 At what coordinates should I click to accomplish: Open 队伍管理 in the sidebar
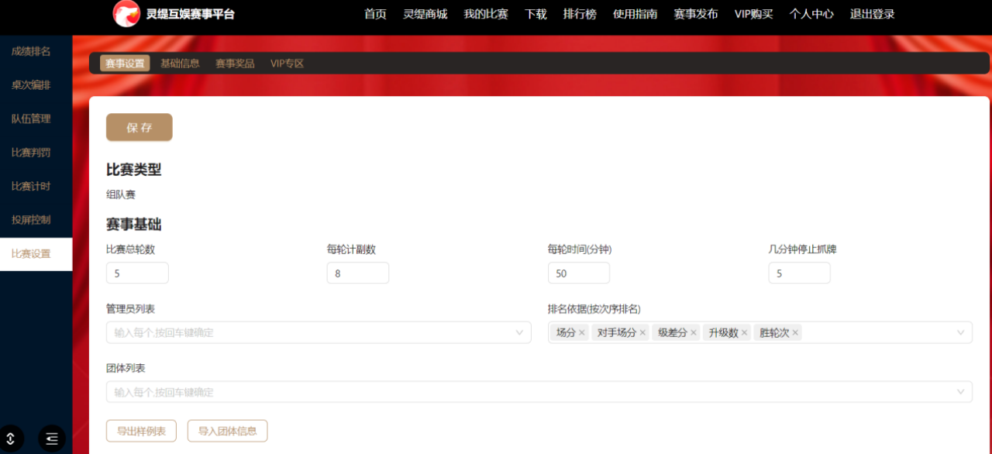point(36,119)
